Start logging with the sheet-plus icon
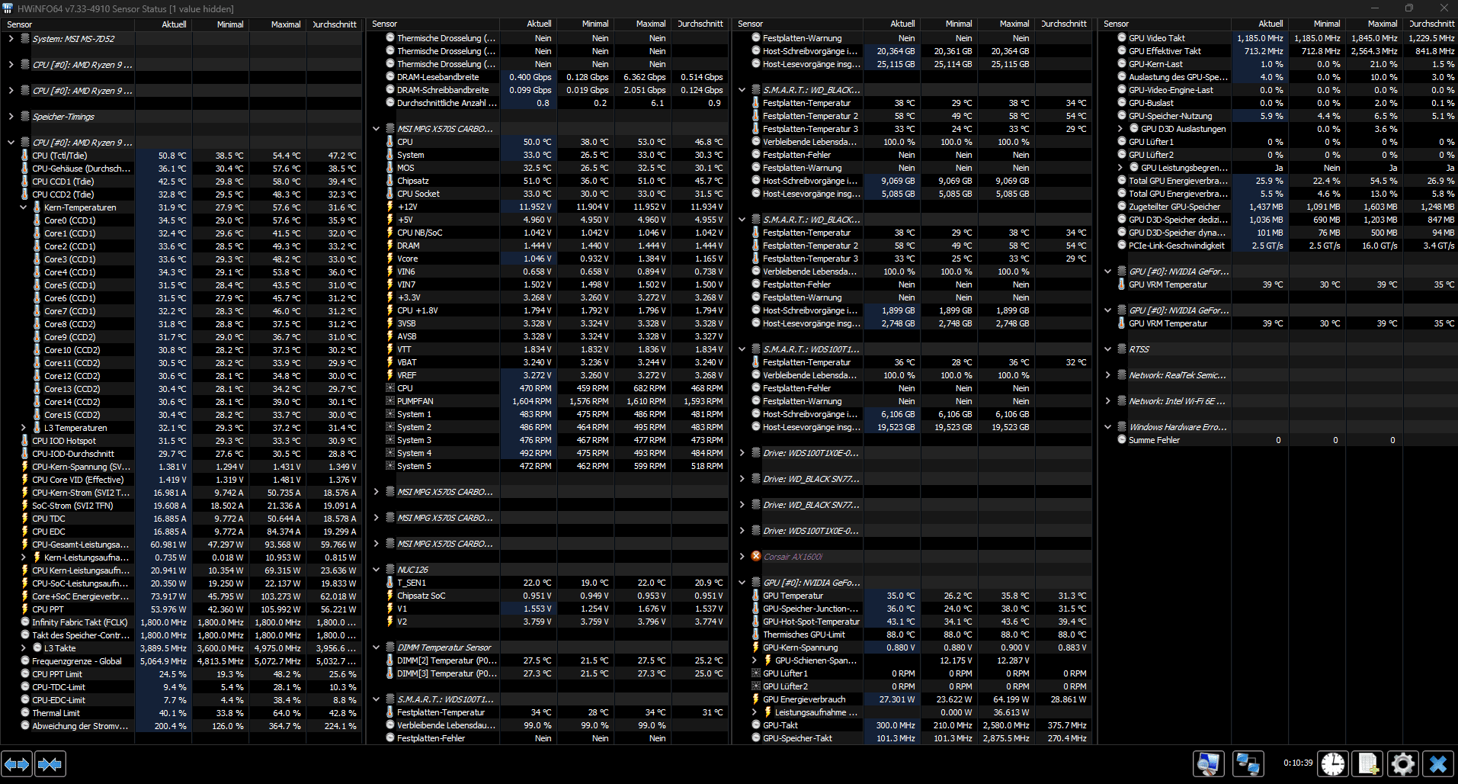1458x784 pixels. pos(1368,763)
